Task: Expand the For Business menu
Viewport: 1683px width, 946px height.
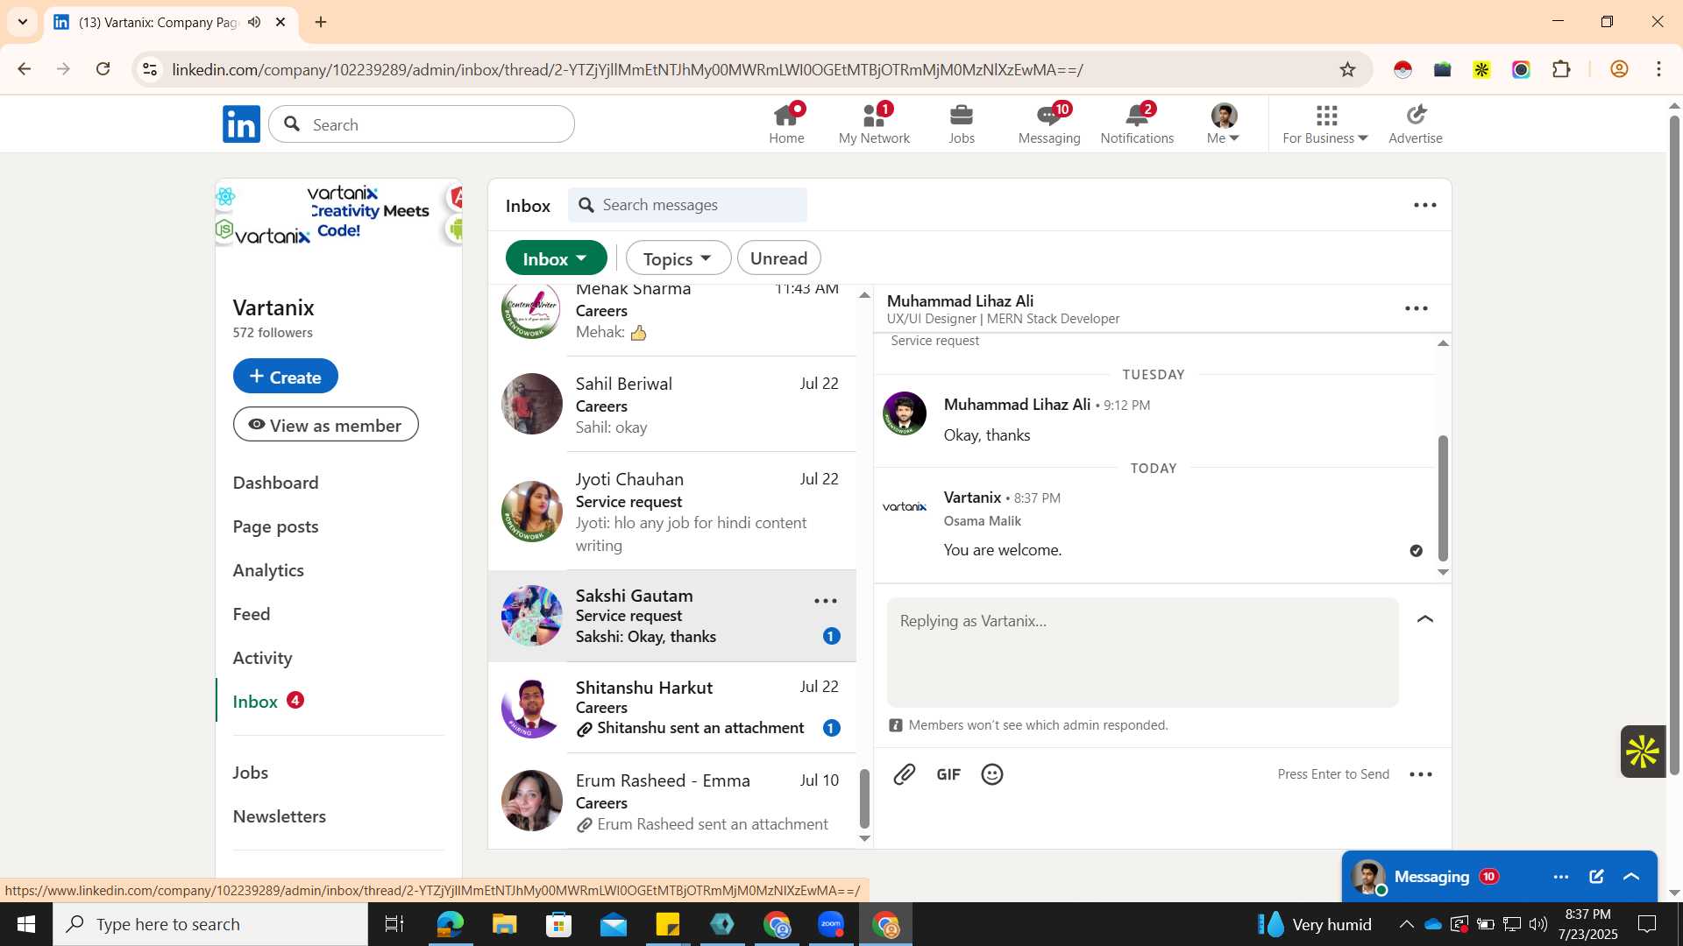Action: (x=1325, y=124)
